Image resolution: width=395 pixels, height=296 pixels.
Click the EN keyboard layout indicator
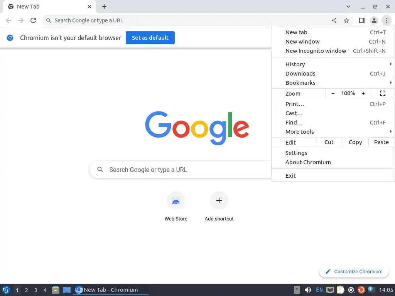pos(319,290)
